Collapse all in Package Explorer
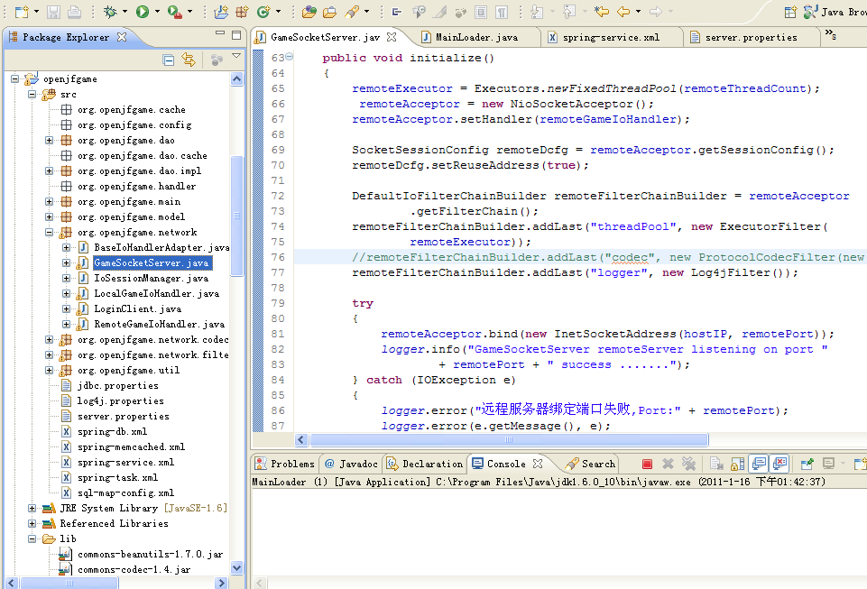Screen dimensions: 867x589 pyautogui.click(x=169, y=60)
